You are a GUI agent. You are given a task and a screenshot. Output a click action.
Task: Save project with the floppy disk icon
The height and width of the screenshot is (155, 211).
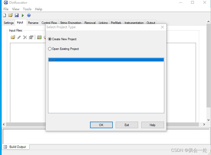[17, 15]
